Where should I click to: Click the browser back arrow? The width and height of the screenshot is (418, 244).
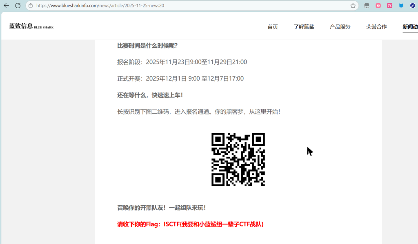click(x=6, y=6)
